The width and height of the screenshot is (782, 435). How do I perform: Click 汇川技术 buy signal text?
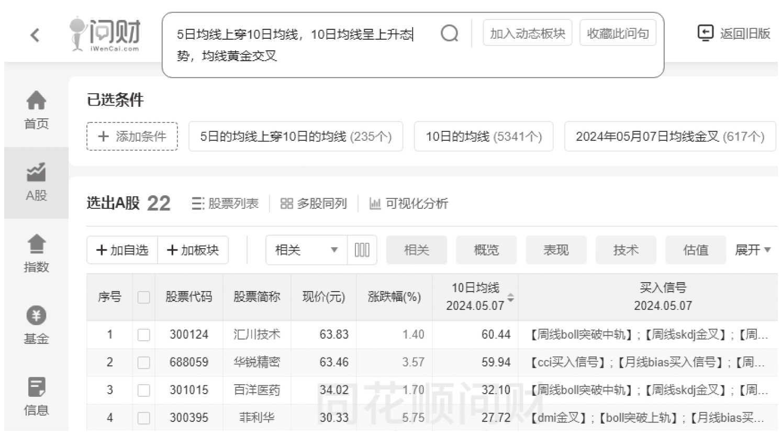coord(649,334)
